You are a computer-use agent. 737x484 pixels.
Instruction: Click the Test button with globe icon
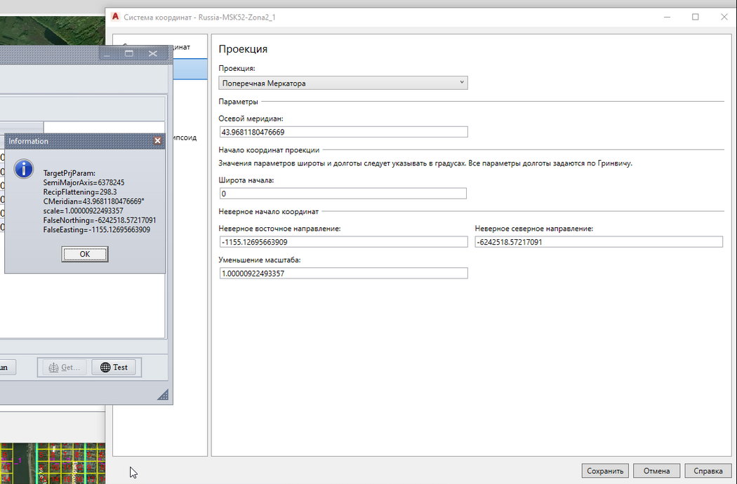pyautogui.click(x=114, y=367)
